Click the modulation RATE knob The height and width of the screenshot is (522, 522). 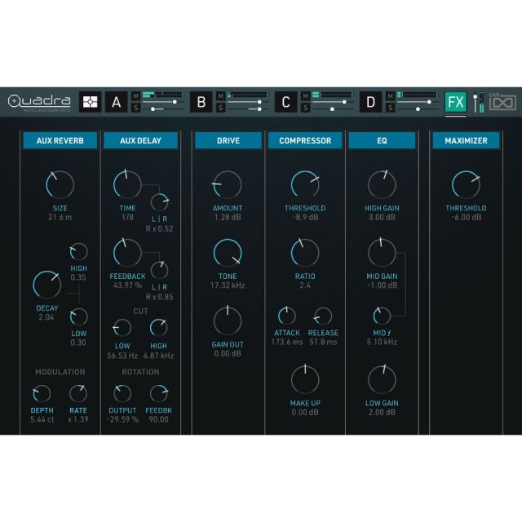pos(78,394)
